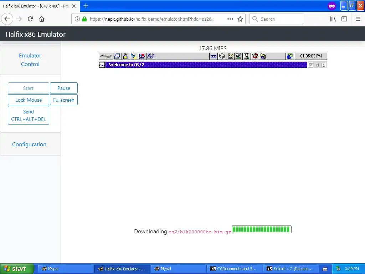Click the notepad-and-pen icon in WarpCenter

238,56
